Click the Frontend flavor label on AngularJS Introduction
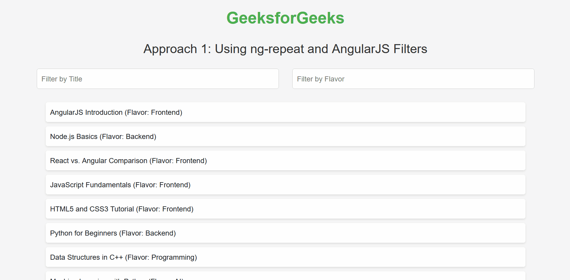The image size is (570, 280). click(166, 112)
